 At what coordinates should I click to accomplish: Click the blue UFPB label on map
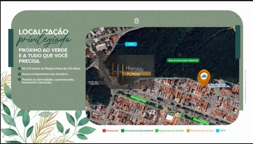point(131,44)
